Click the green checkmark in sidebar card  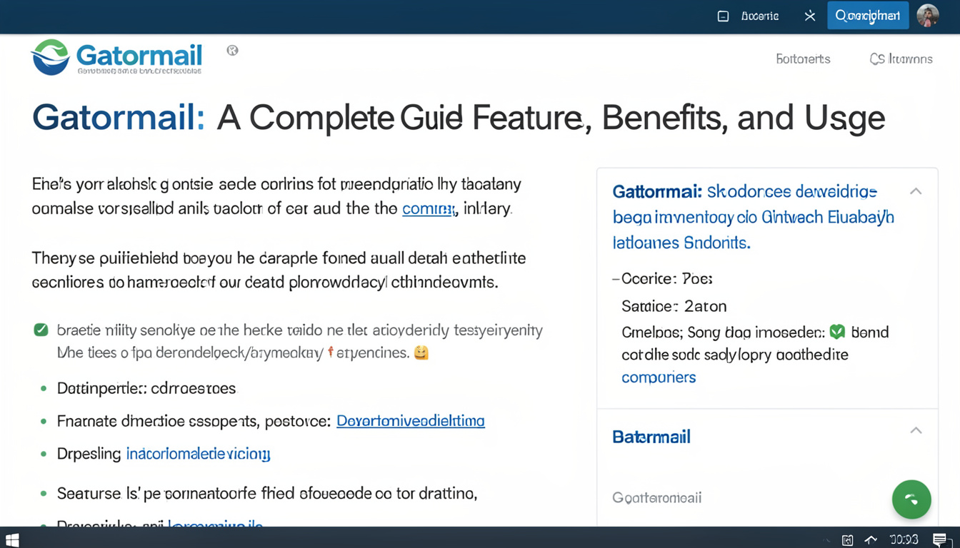[x=837, y=332]
